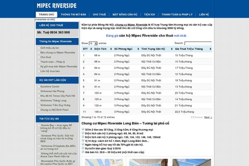The image size is (249, 166).
Task: Open Chung cư Mỹ Đình Pearl link
Action: click(54, 110)
